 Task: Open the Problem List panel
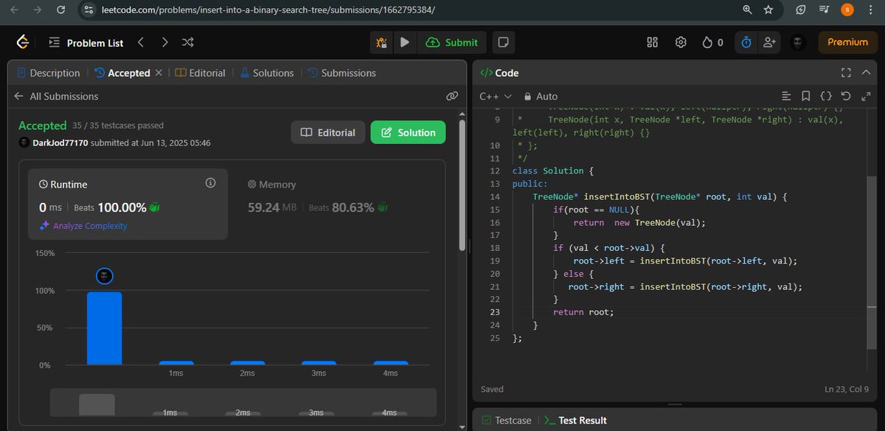point(87,43)
